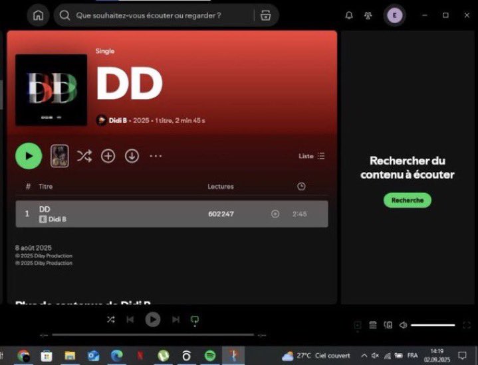This screenshot has width=478, height=365.
Task: Open the Didi B artist link in header
Action: pos(118,120)
